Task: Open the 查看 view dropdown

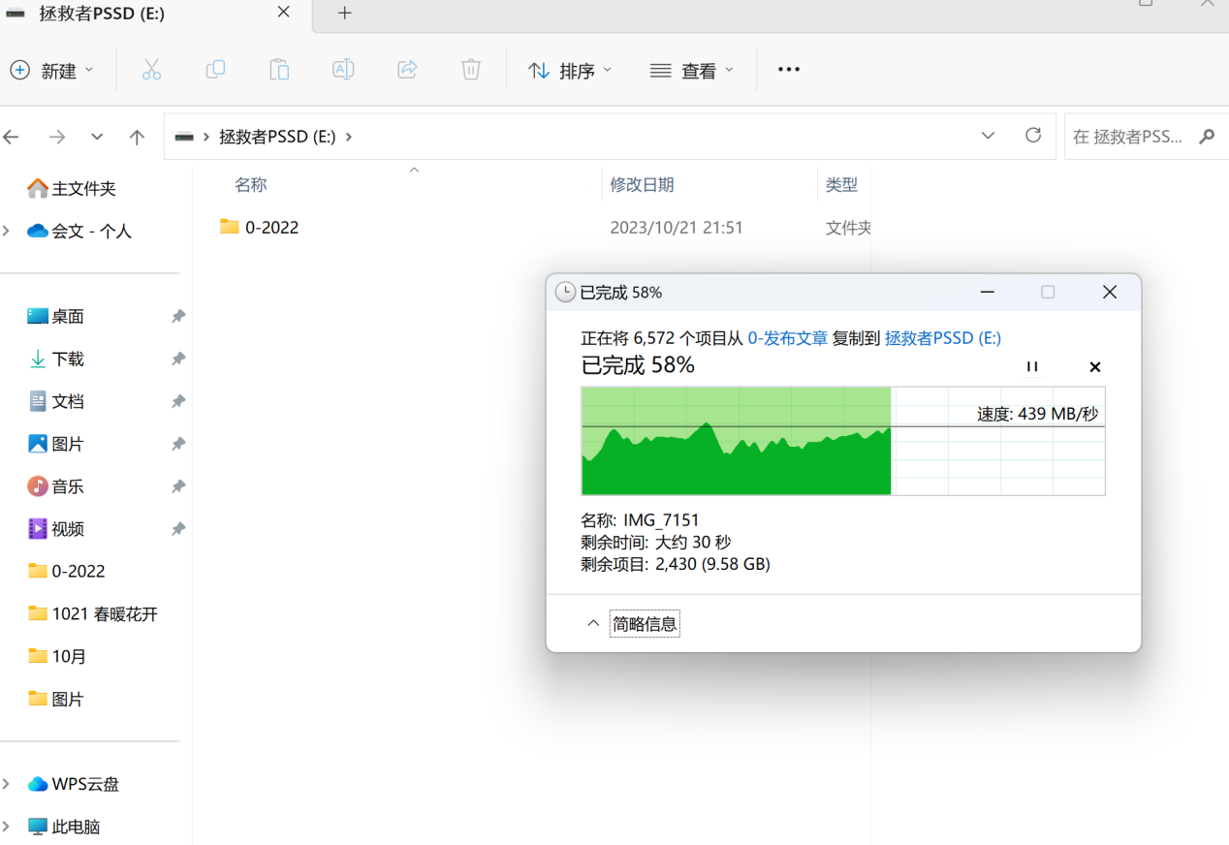Action: coord(692,70)
